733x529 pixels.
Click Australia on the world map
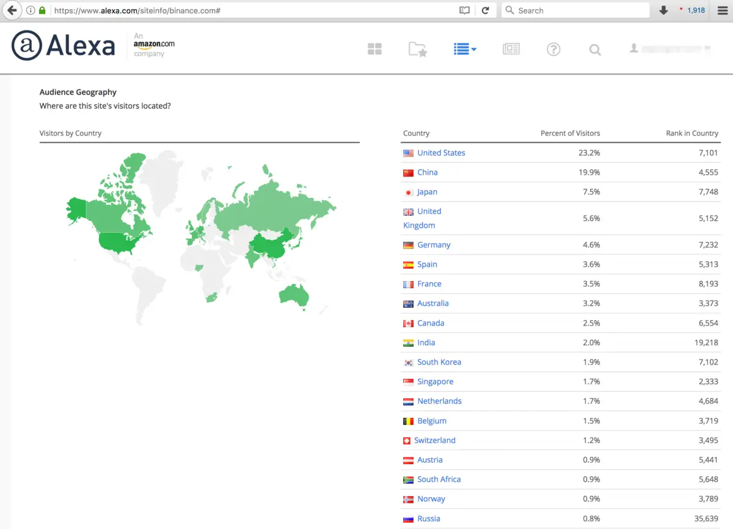(x=293, y=296)
